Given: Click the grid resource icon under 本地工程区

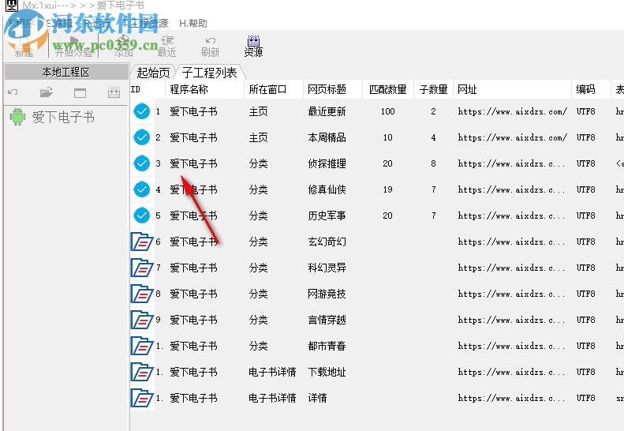Looking at the screenshot, I should pos(114,92).
